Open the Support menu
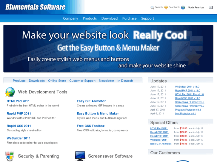This screenshot has height=162, width=217. pos(147,18)
